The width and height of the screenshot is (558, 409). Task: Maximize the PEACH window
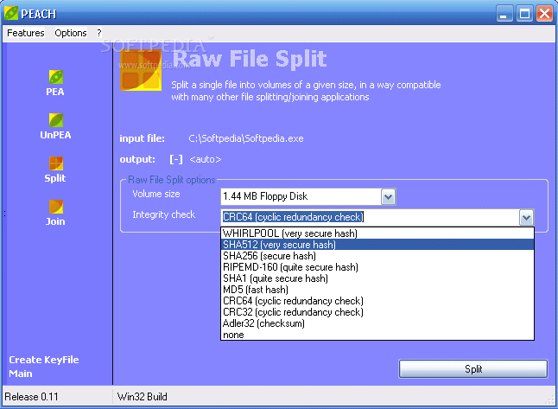(524, 14)
